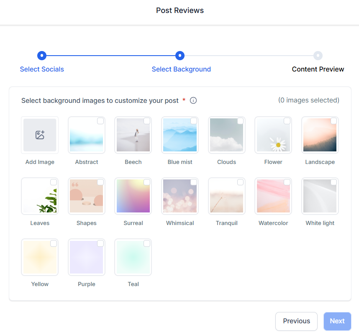Enable the Whimsical background checkbox
Image resolution: width=359 pixels, height=335 pixels.
194,182
